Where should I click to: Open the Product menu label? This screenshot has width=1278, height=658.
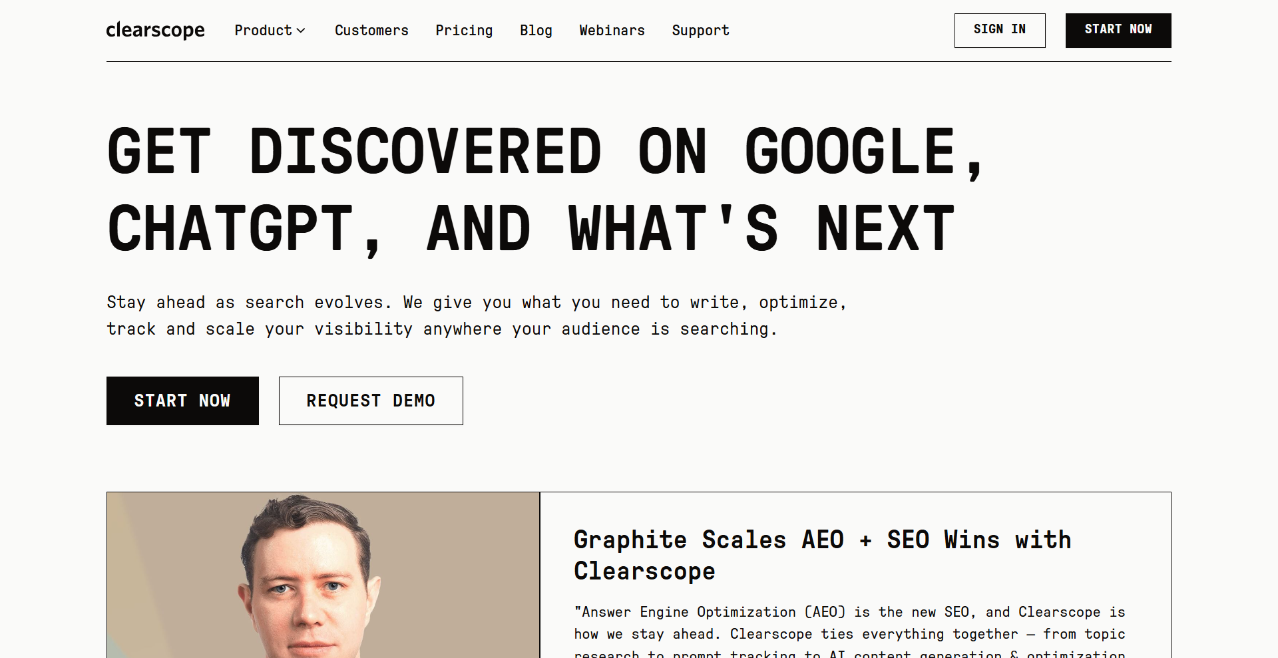(x=263, y=31)
